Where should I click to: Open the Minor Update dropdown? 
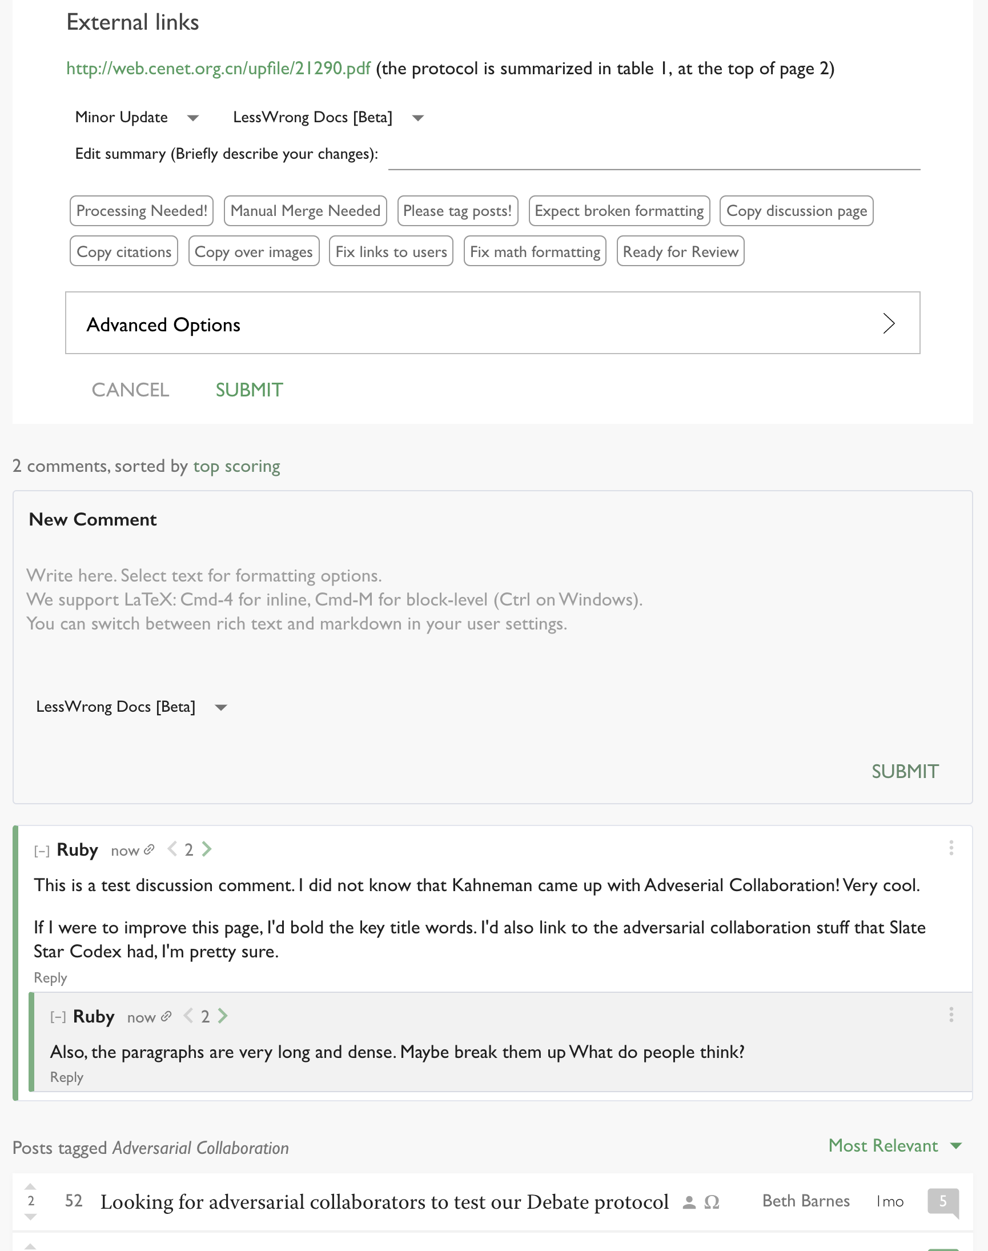click(136, 118)
